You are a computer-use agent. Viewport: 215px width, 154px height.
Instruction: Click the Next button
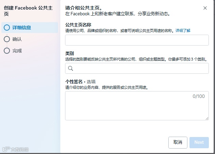pyautogui.click(x=199, y=142)
